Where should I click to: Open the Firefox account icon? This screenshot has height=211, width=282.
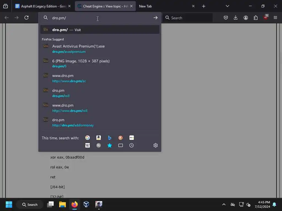pyautogui.click(x=246, y=18)
